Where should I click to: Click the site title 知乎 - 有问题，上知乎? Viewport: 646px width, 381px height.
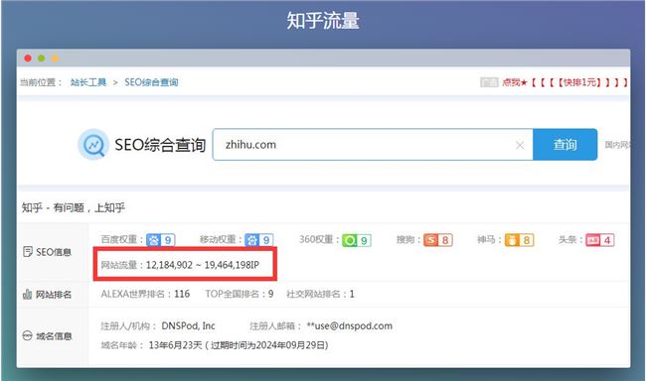coord(74,207)
